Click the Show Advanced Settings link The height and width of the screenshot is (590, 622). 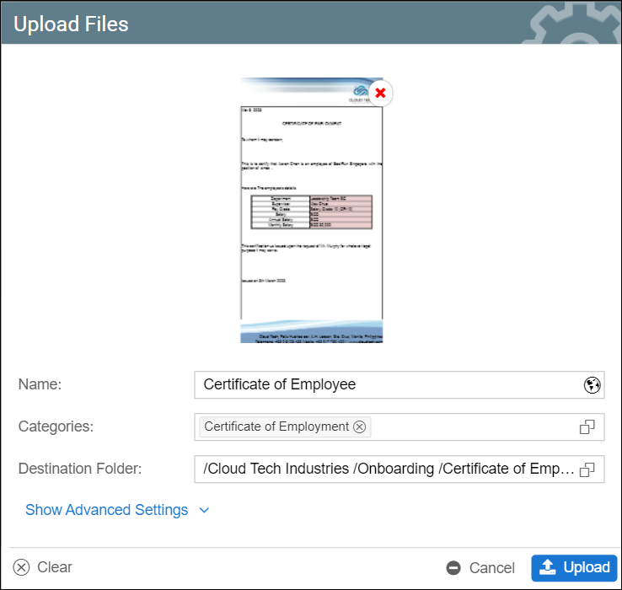[106, 510]
